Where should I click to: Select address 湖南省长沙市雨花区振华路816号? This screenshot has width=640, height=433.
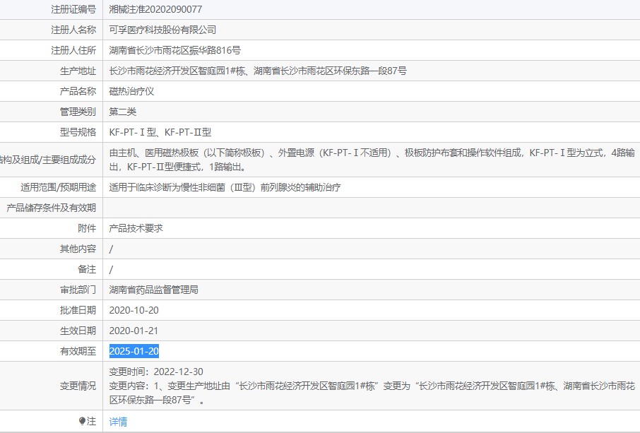click(174, 50)
